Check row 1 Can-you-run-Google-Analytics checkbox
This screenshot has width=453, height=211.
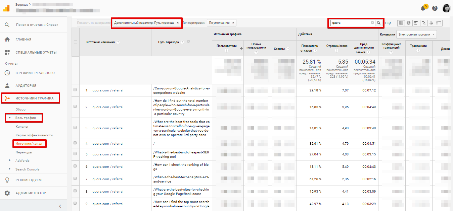(75, 90)
